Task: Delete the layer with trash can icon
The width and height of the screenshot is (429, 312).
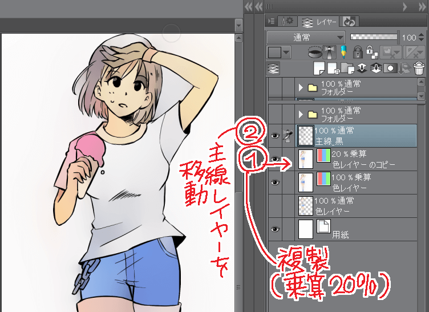Action: pyautogui.click(x=419, y=68)
